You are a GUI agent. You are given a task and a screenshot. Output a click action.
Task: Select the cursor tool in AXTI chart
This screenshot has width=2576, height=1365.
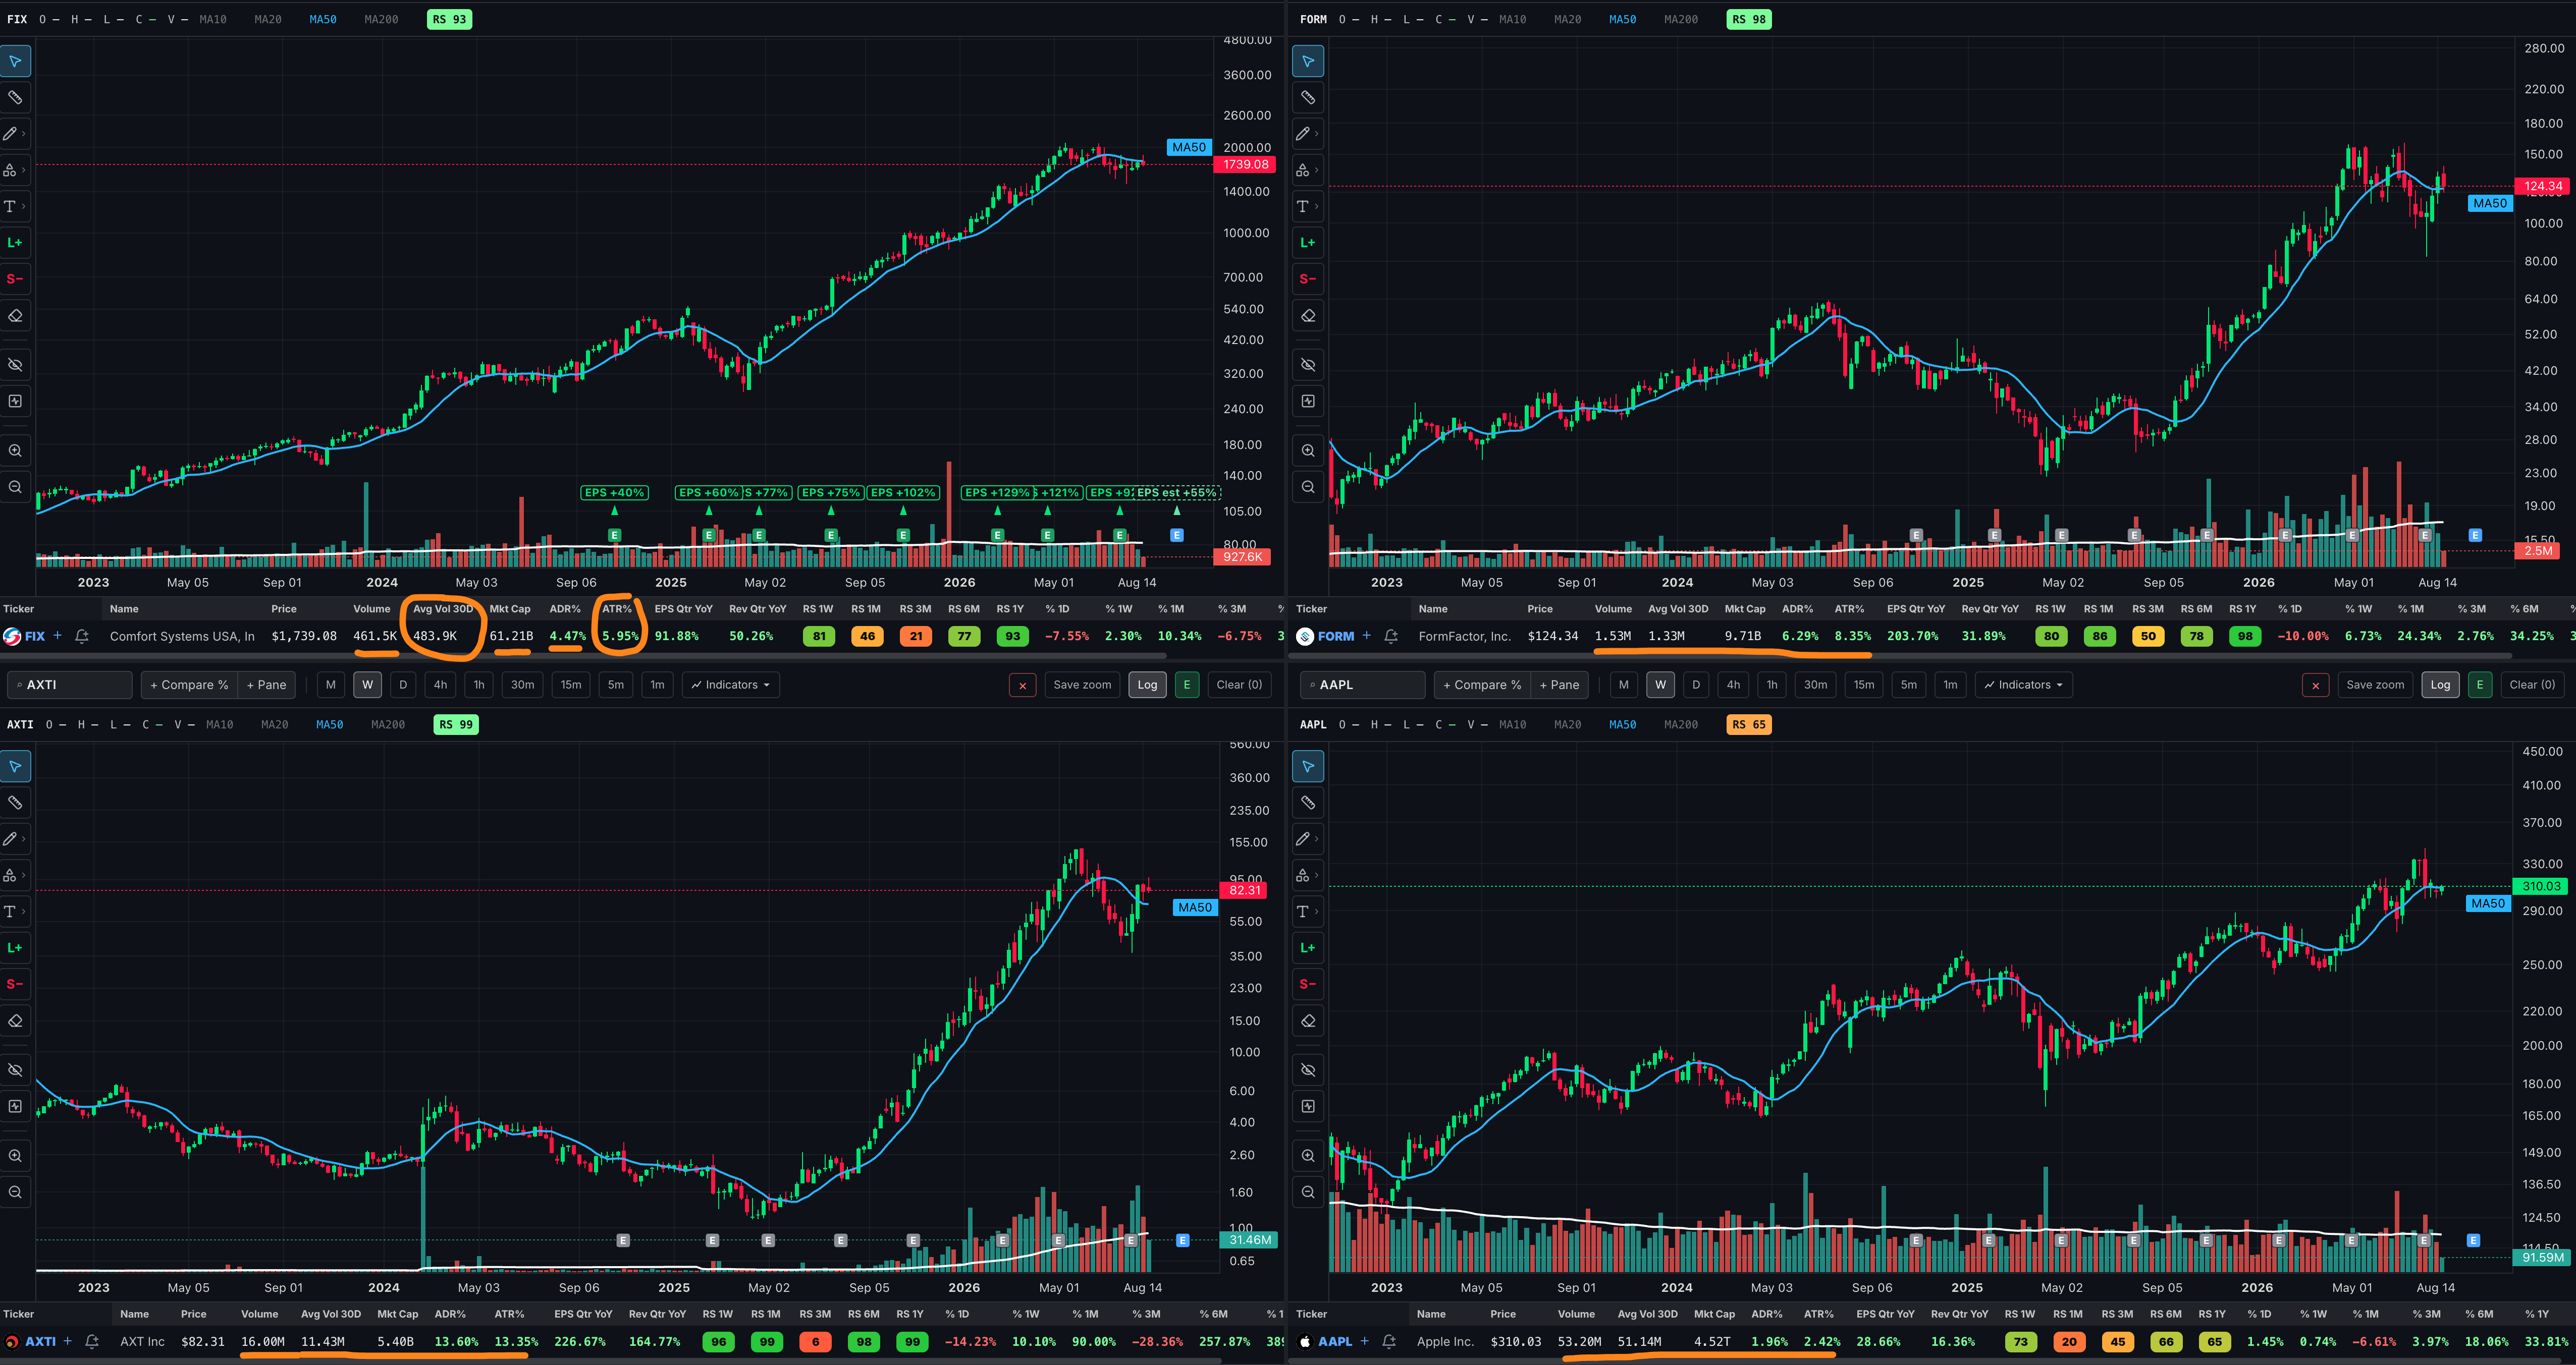tap(15, 766)
